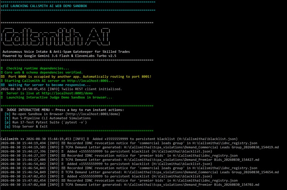Screen dimensions: 287x190
Task: Click 'Checking runtime dependencies...' line
Action: tap(35, 68)
